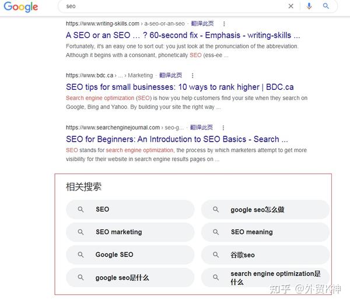Click the magnifier icon beside "google seo是什么"
Screen dimensions: 350x303
pyautogui.click(x=80, y=277)
